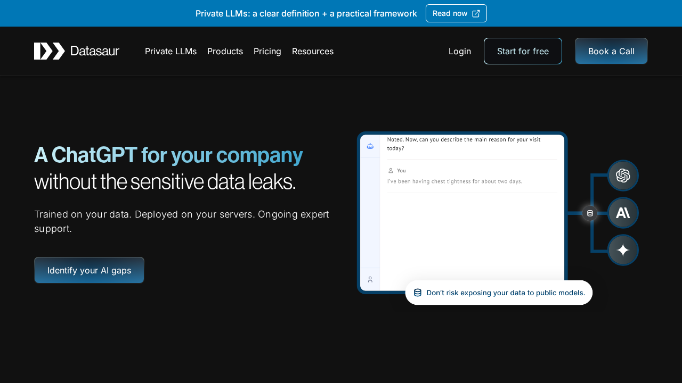Click Start for free
This screenshot has height=383, width=682.
523,51
